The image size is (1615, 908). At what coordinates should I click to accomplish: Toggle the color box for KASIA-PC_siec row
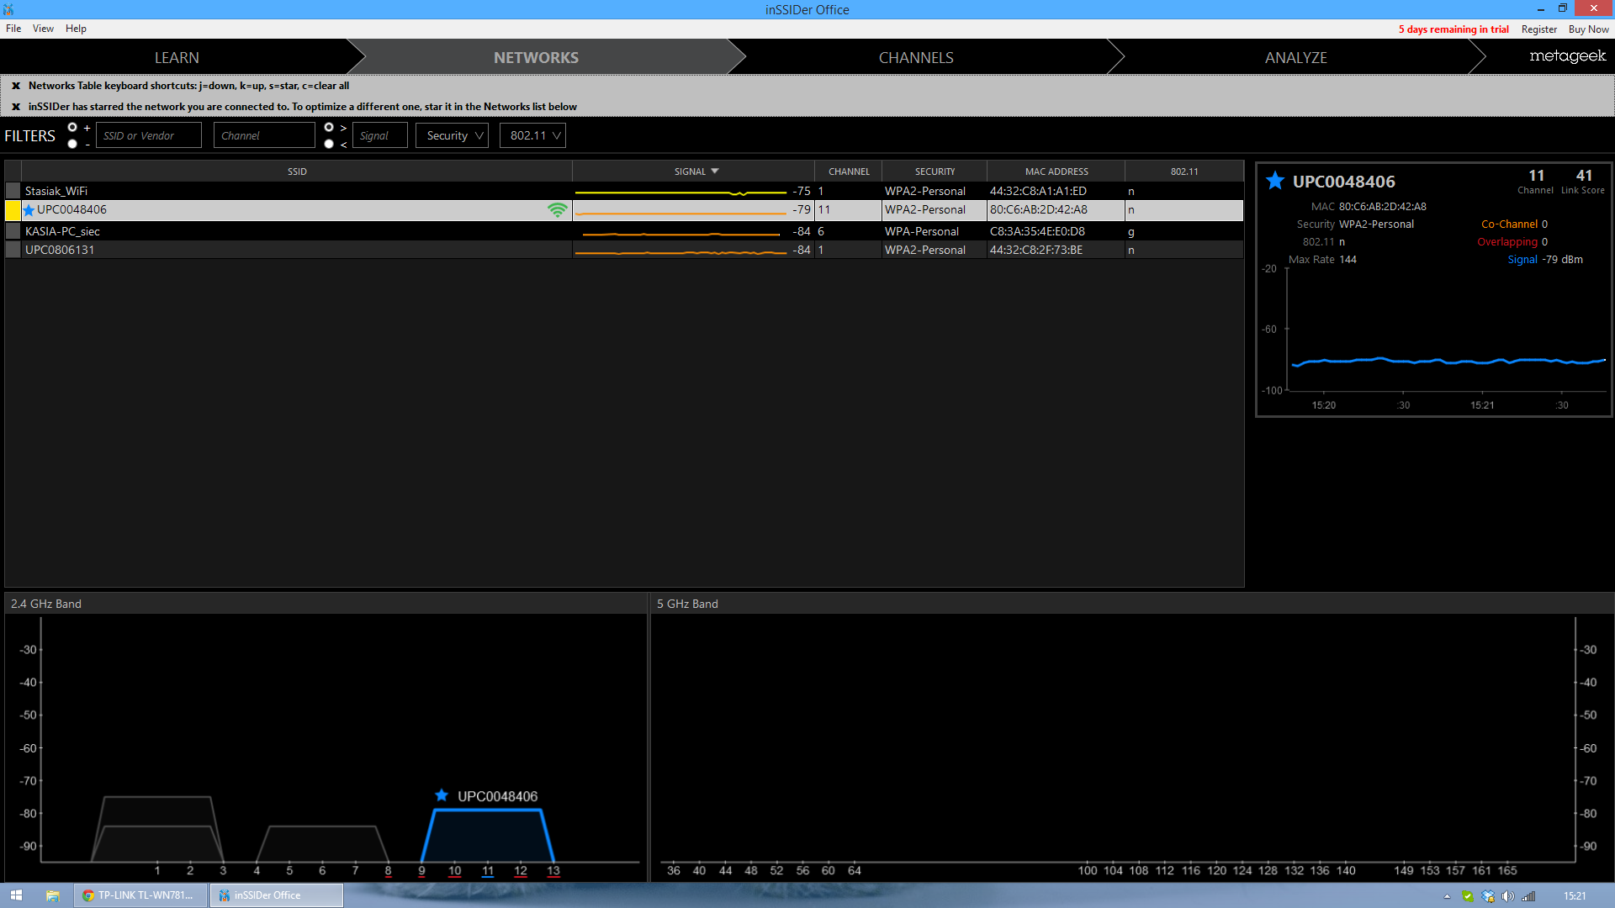tap(13, 230)
